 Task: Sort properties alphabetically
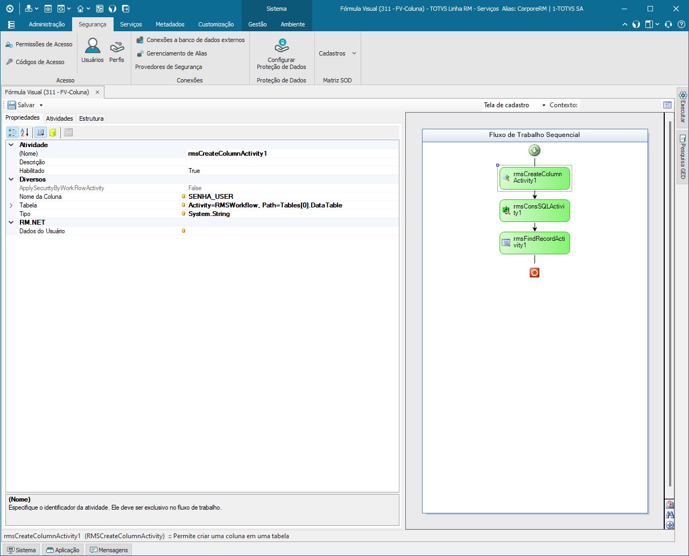[x=25, y=132]
